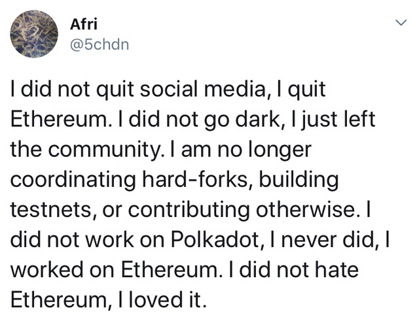
Task: Click the word "testnets" in the tweet
Action: [x=51, y=209]
